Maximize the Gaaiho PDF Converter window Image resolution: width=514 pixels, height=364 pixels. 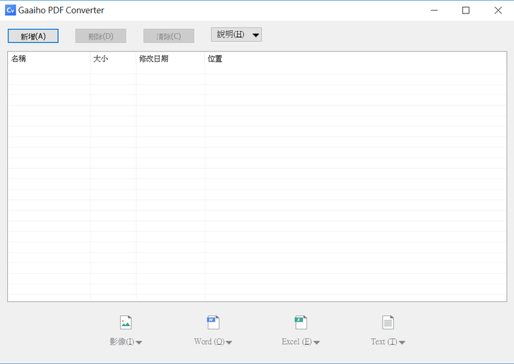[x=465, y=10]
